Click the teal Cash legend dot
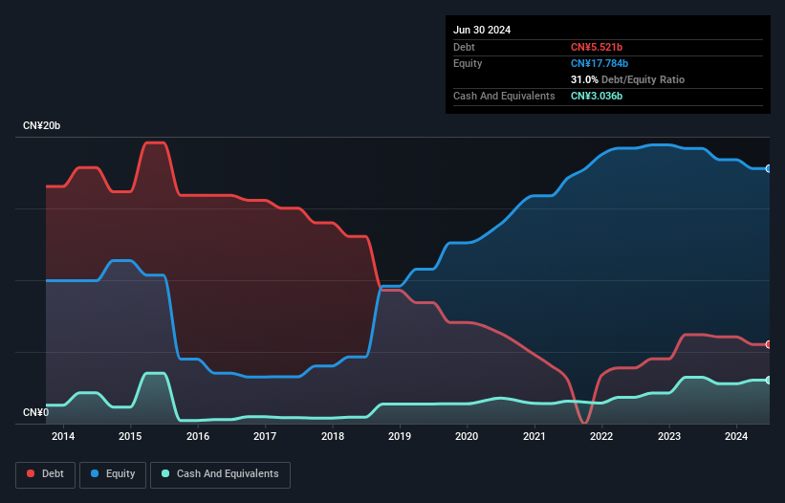 coord(165,473)
